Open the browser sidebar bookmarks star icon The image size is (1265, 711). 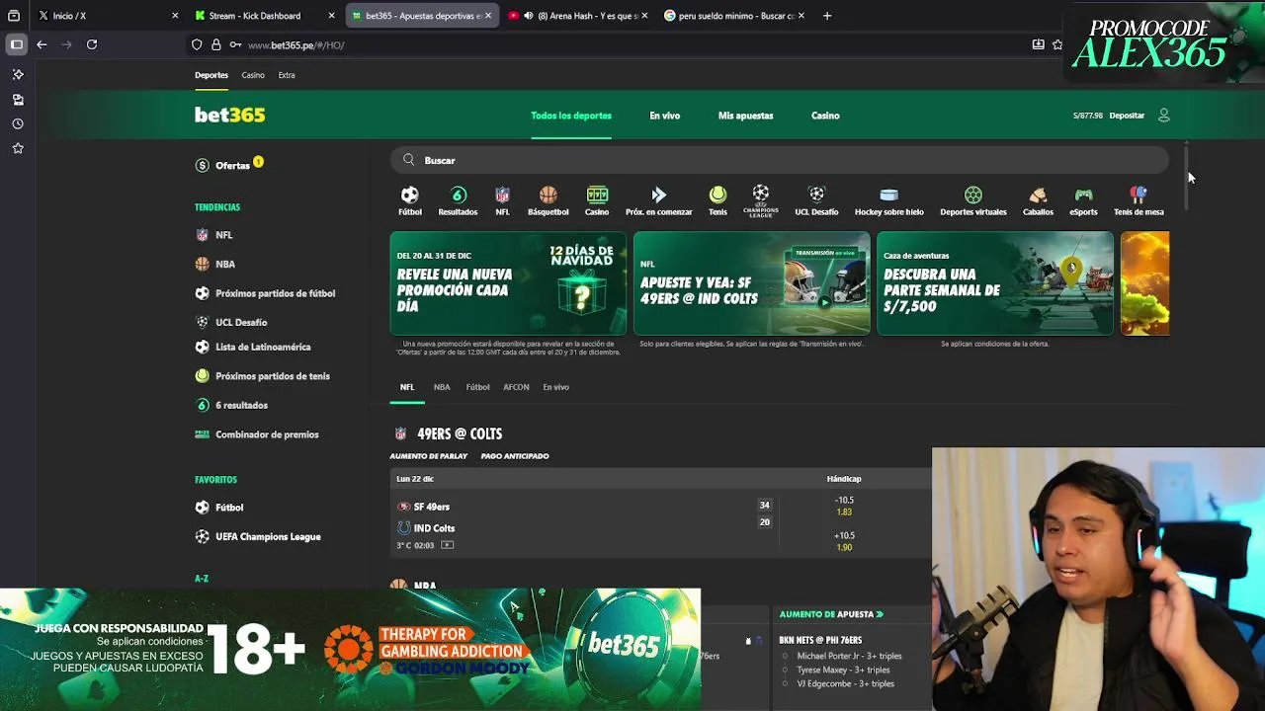coord(18,148)
